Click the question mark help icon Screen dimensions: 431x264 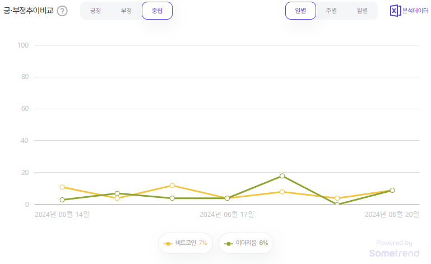(x=62, y=11)
